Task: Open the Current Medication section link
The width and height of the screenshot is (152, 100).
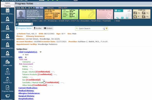Action: [28, 88]
